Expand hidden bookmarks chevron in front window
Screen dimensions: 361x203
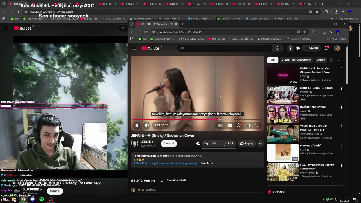320,39
